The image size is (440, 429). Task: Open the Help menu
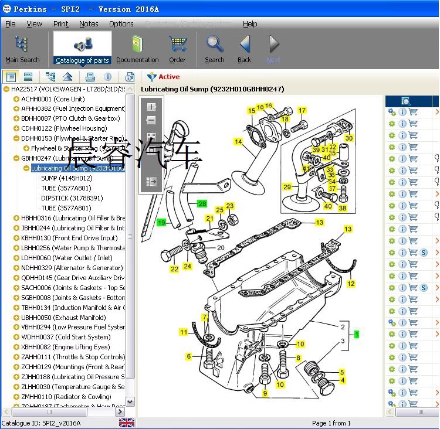[x=250, y=24]
